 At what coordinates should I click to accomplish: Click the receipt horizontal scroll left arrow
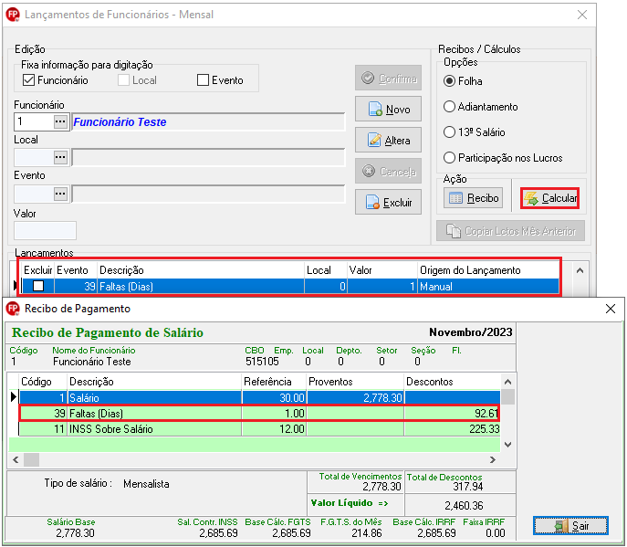pyautogui.click(x=16, y=459)
